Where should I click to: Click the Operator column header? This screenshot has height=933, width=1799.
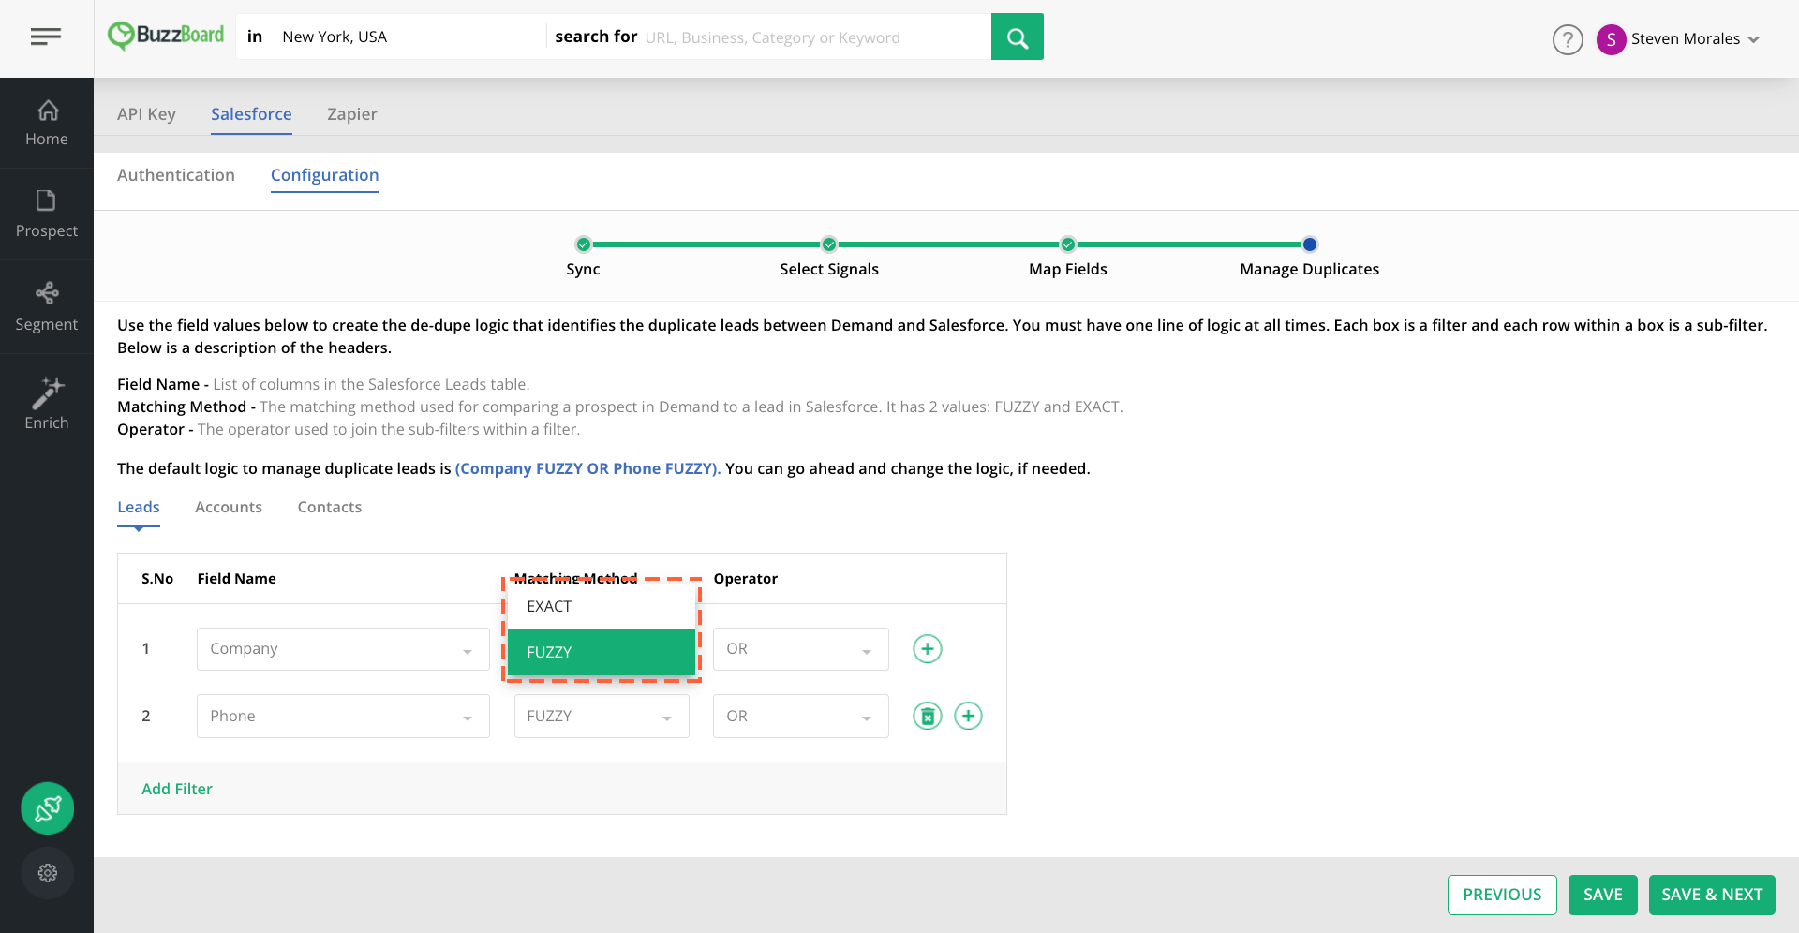click(x=746, y=579)
